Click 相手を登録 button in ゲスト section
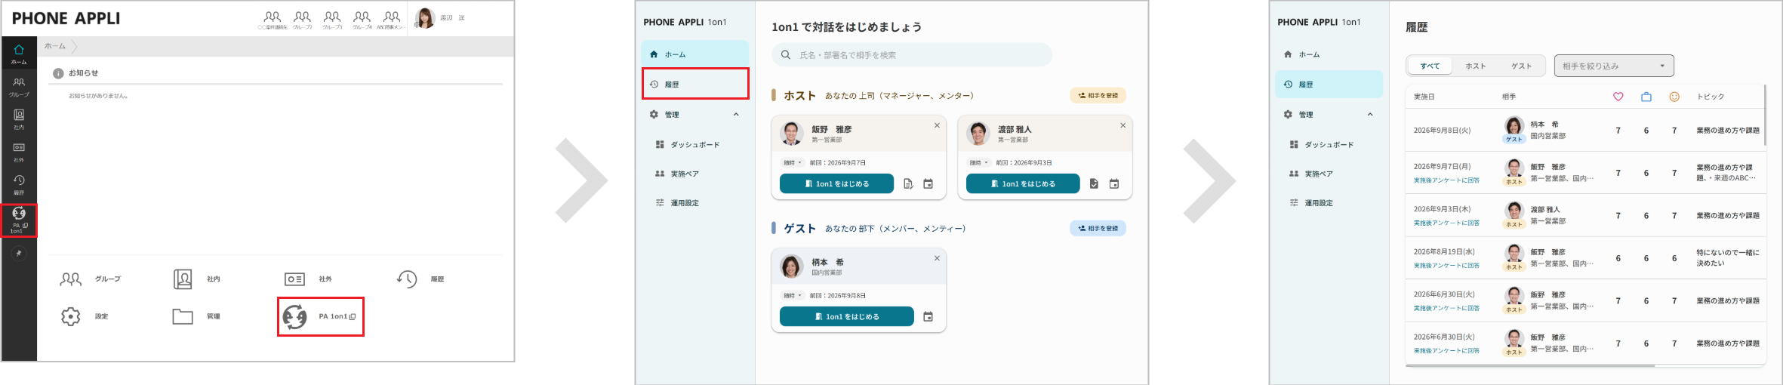Image resolution: width=1783 pixels, height=385 pixels. tap(1098, 228)
